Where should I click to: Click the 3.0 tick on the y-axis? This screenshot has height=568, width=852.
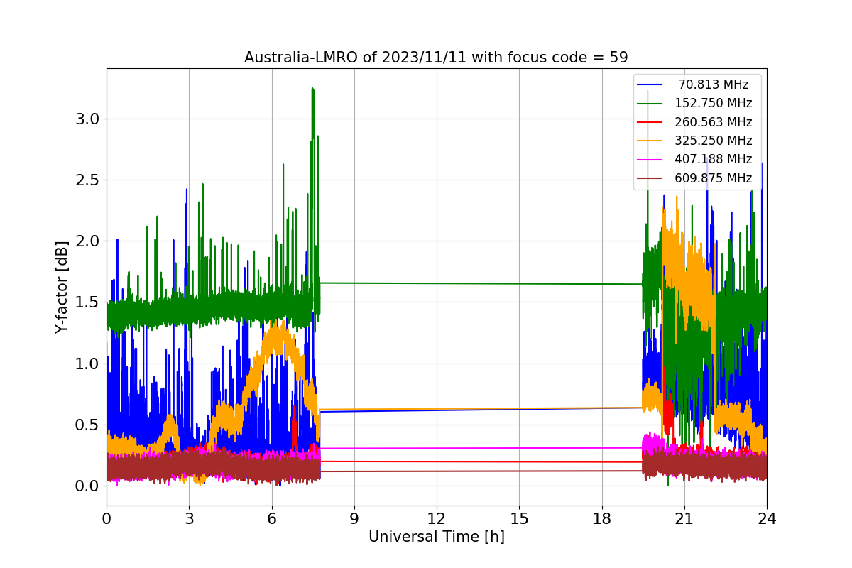click(x=87, y=119)
